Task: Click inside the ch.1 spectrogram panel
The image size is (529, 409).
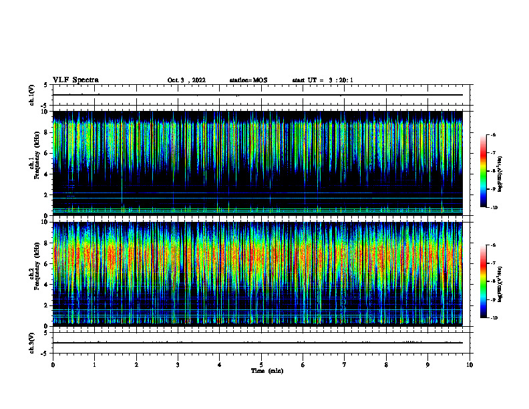Action: click(x=257, y=163)
